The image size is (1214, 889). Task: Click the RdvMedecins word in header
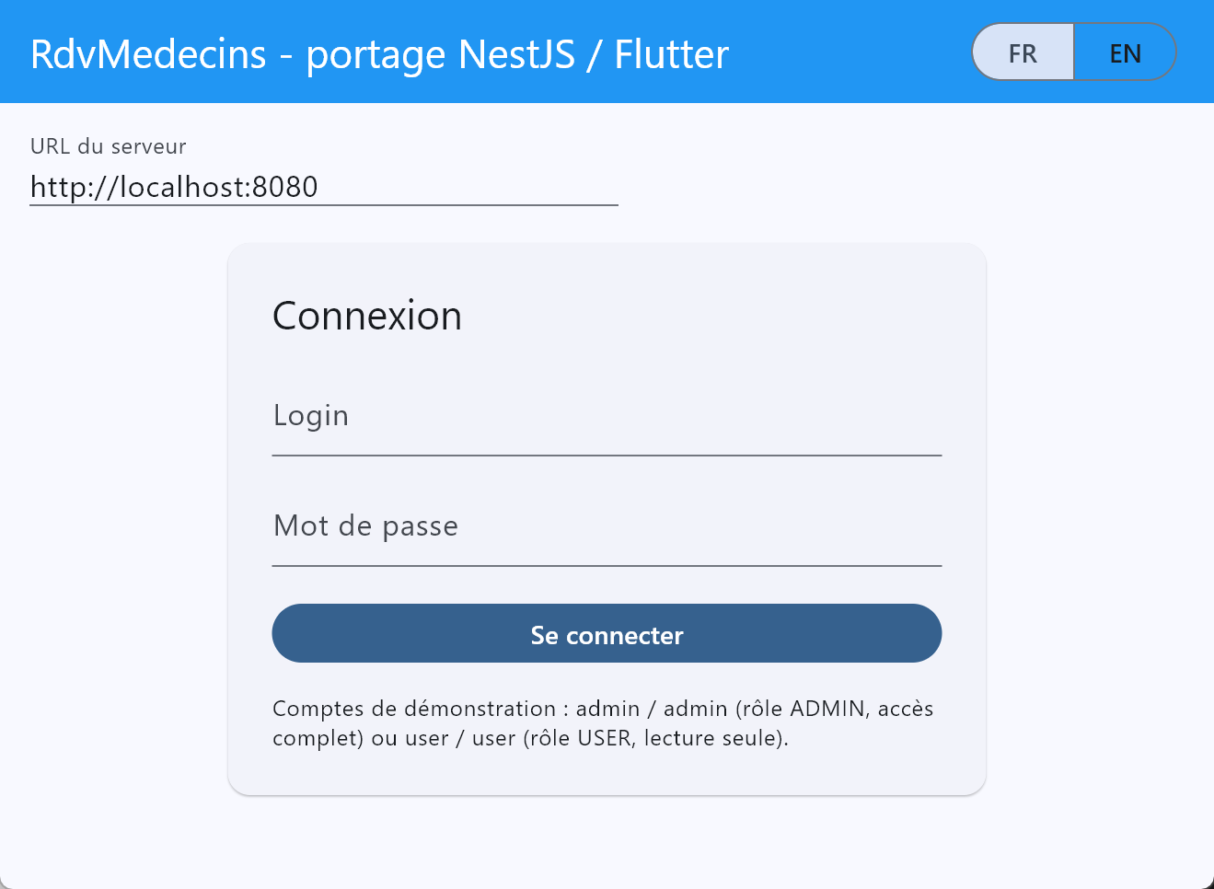[x=148, y=54]
